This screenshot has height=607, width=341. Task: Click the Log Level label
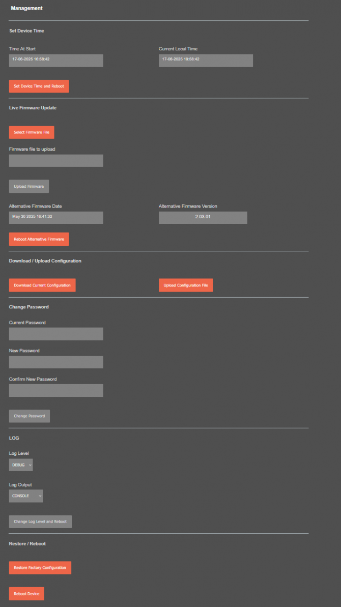pyautogui.click(x=19, y=453)
